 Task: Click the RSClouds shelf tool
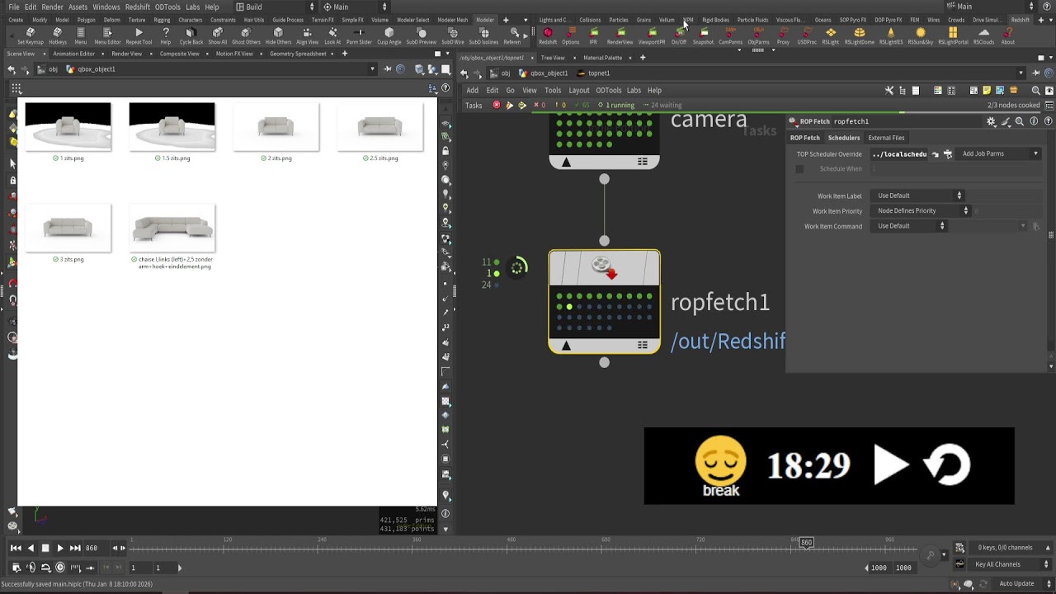(983, 36)
